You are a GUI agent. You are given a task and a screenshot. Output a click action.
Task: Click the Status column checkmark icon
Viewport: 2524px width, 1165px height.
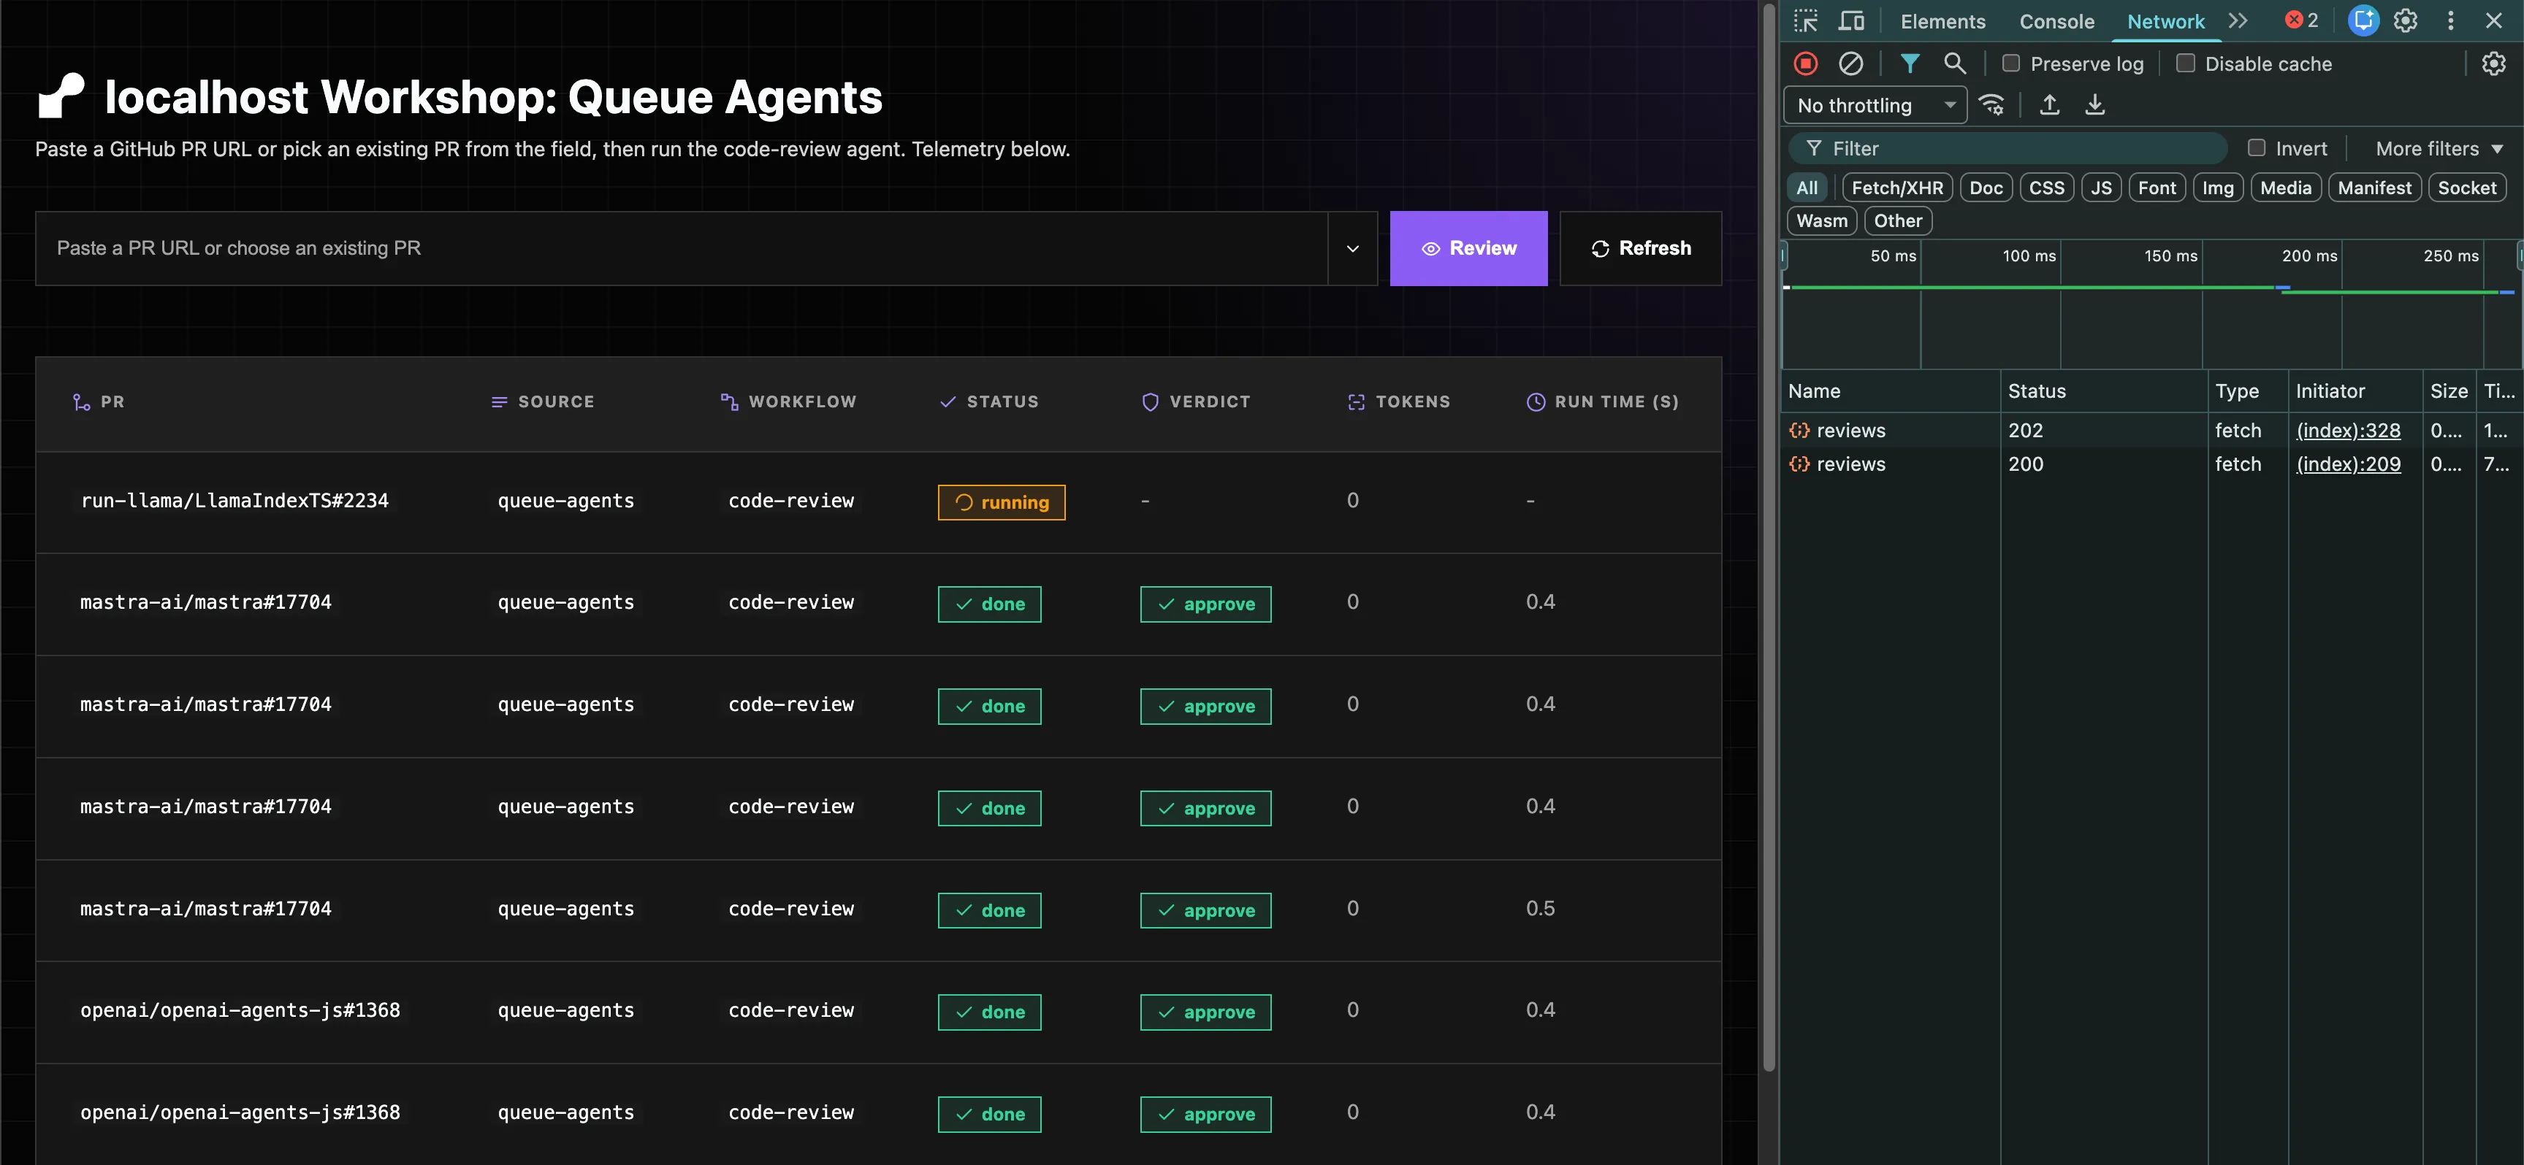pyautogui.click(x=948, y=402)
